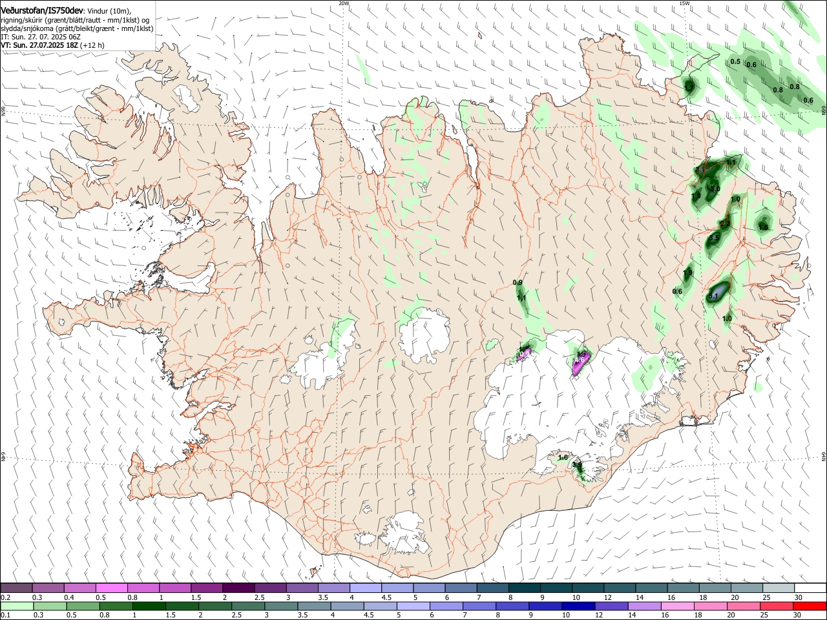Viewport: 827px width, 620px height.
Task: Select the 1.6 value near south coast
Action: point(563,458)
